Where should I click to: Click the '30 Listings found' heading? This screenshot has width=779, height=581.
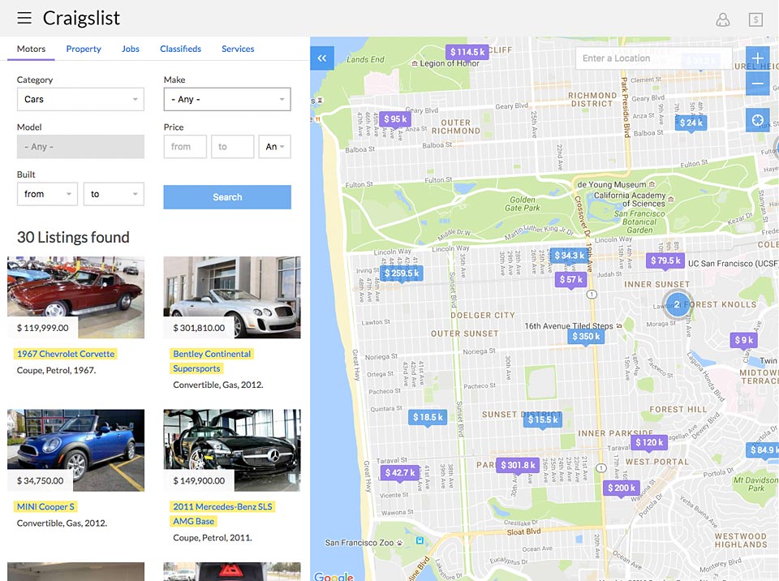click(73, 237)
